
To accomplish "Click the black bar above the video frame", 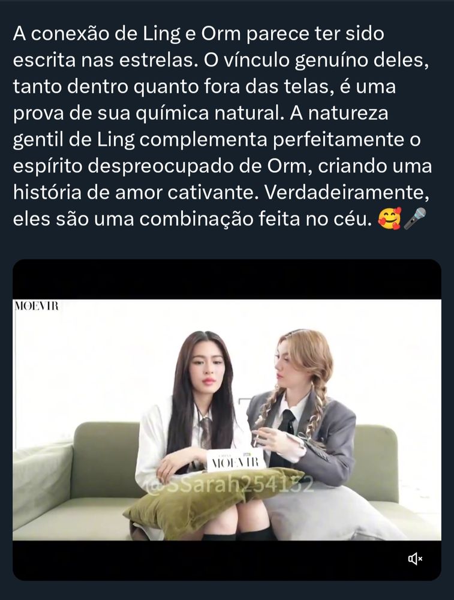I will tap(227, 280).
